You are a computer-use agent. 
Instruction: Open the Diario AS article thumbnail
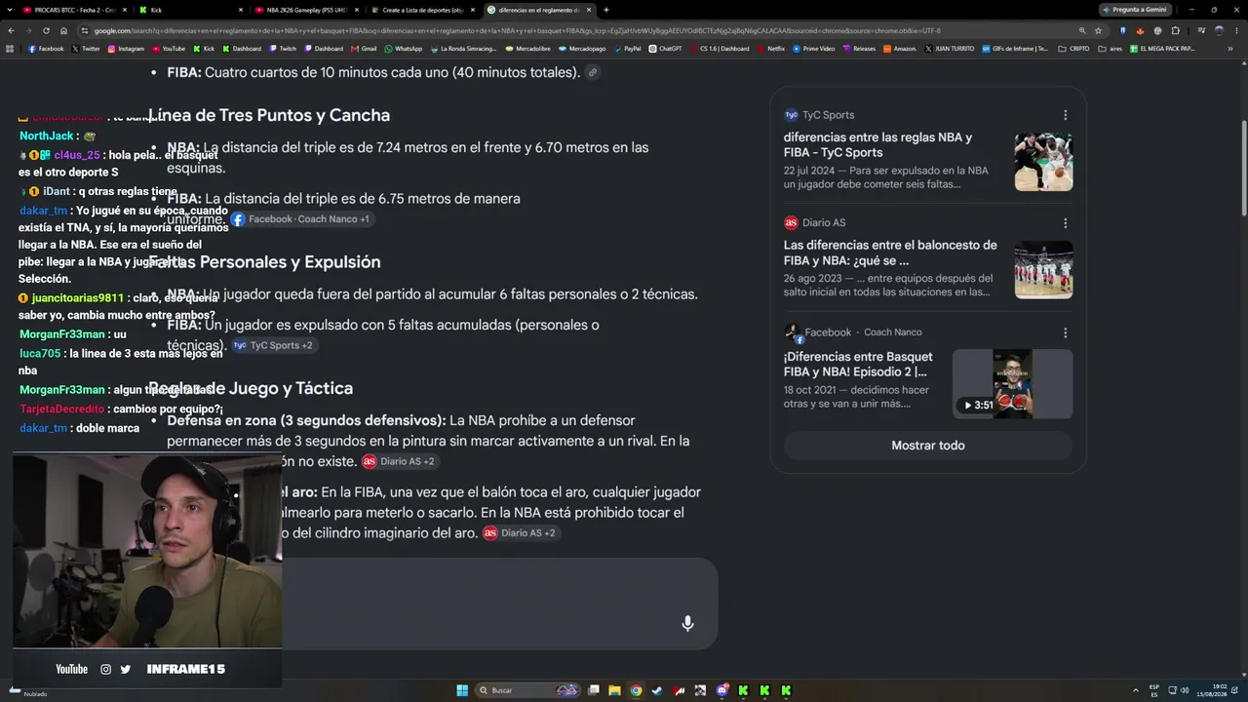click(x=1043, y=269)
